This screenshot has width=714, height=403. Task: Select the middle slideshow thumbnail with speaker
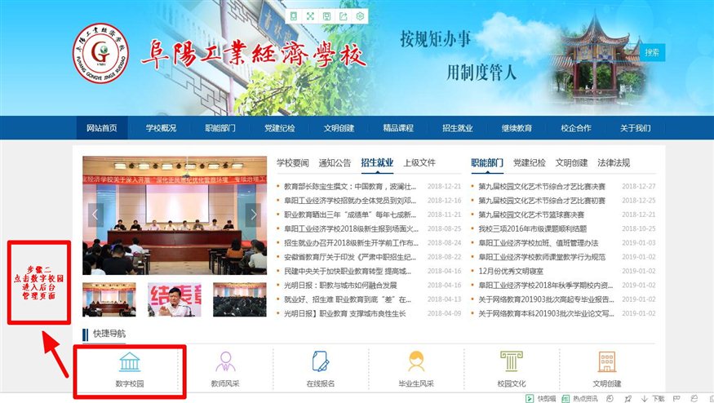pyautogui.click(x=175, y=299)
